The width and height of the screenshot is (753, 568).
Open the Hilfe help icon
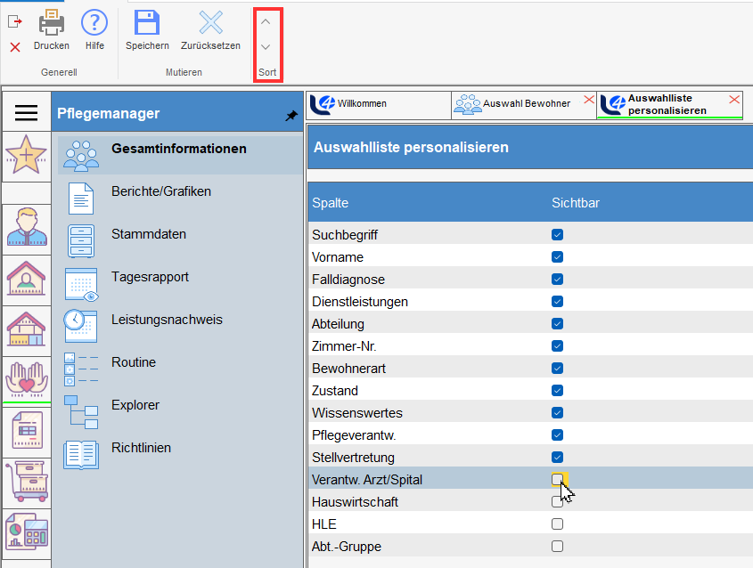94,22
